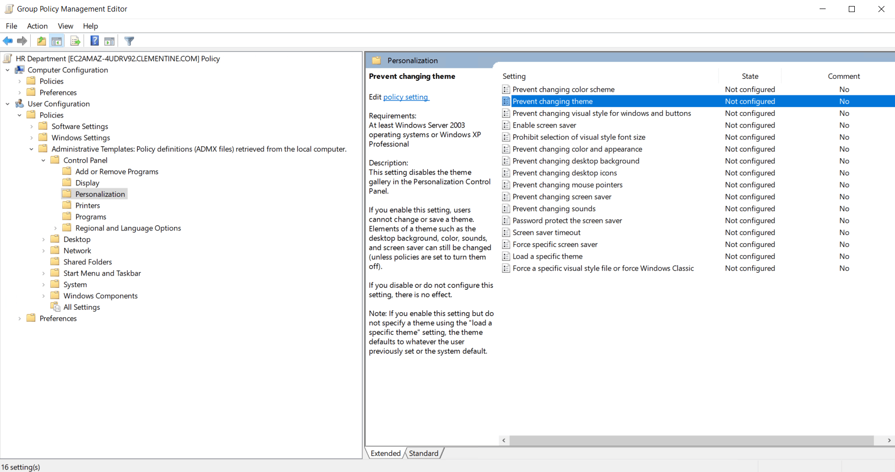The height and width of the screenshot is (472, 895).
Task: Open the Action menu
Action: [x=37, y=26]
